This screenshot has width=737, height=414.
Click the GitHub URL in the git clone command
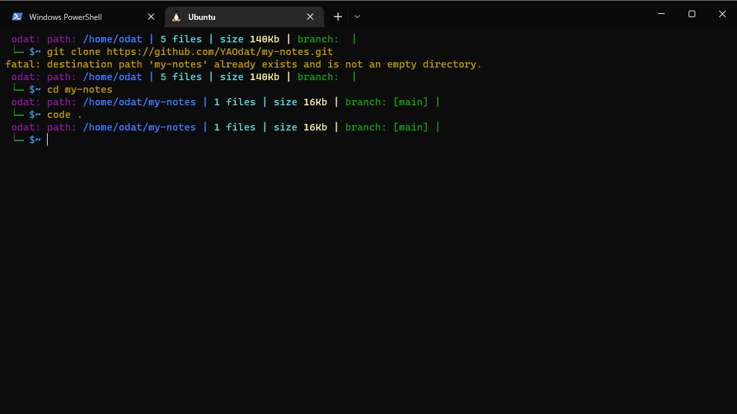point(219,52)
